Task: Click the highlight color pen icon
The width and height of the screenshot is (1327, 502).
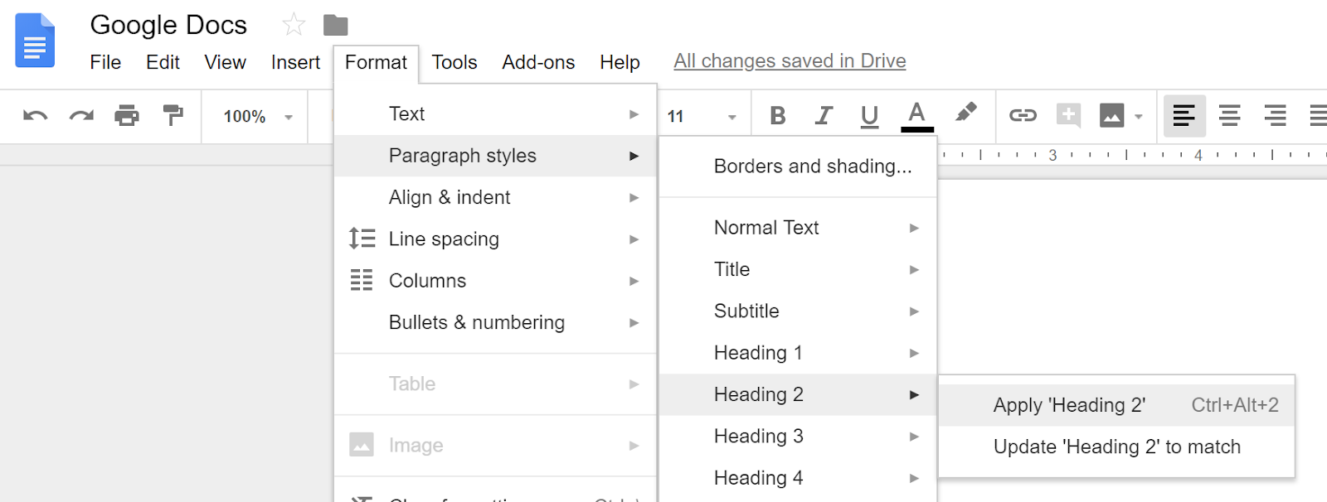Action: pyautogui.click(x=965, y=113)
